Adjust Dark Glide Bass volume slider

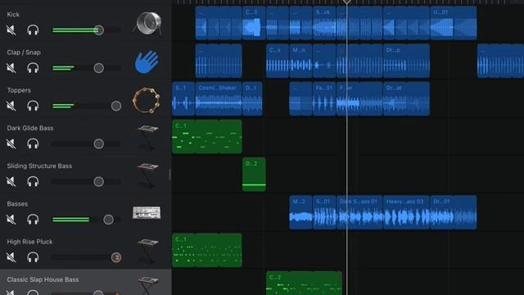(x=98, y=144)
